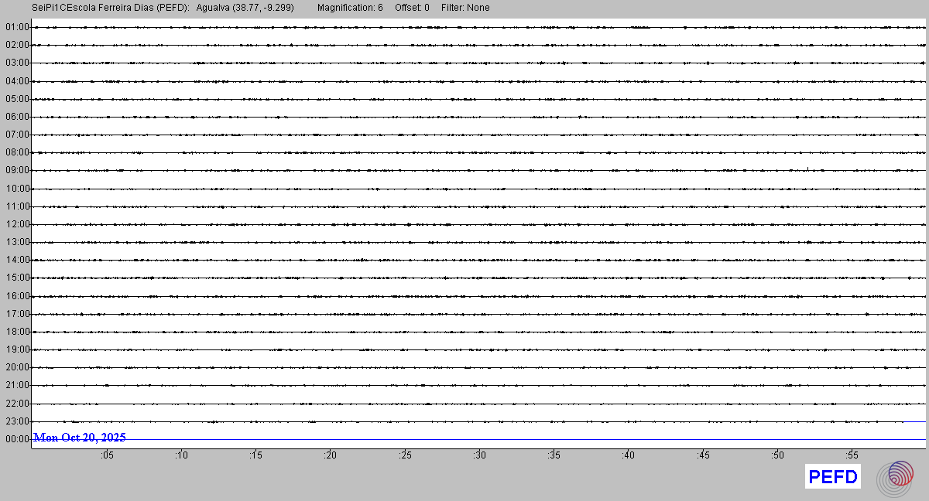Click the 00:00 hour row label
929x501 pixels.
[16, 439]
